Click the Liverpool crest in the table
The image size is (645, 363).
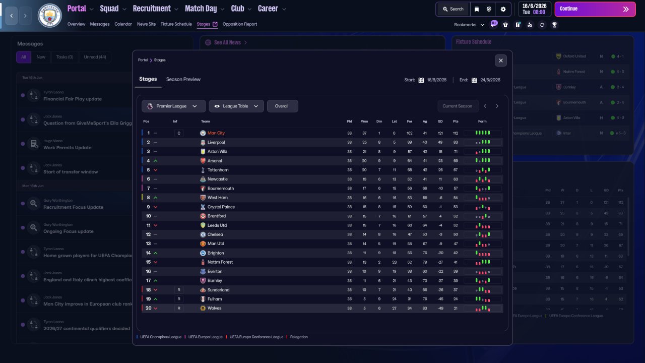tap(203, 143)
